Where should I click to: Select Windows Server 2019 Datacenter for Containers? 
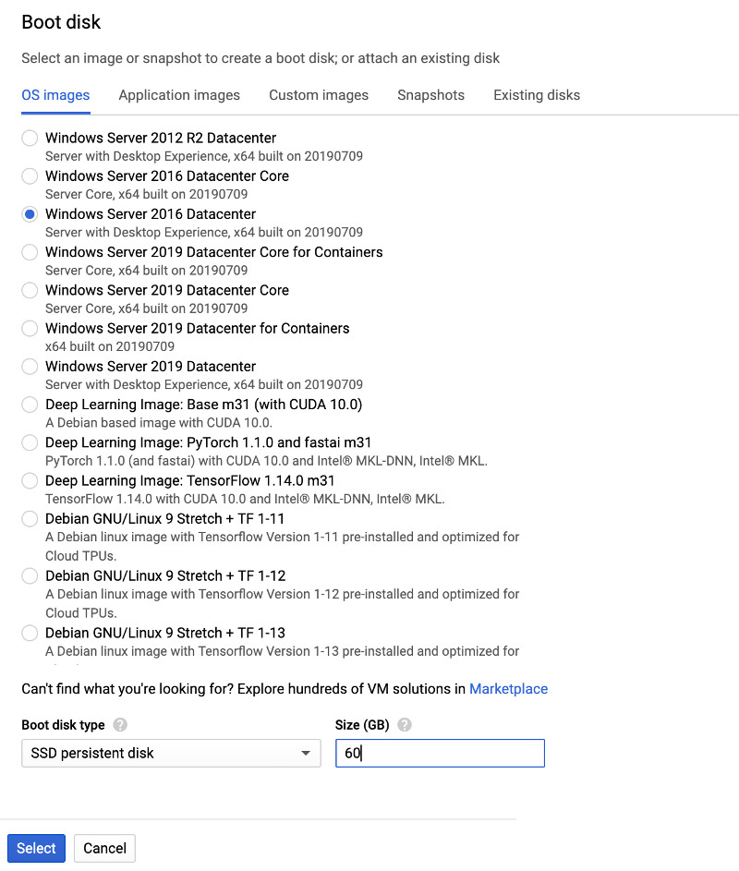tap(30, 328)
